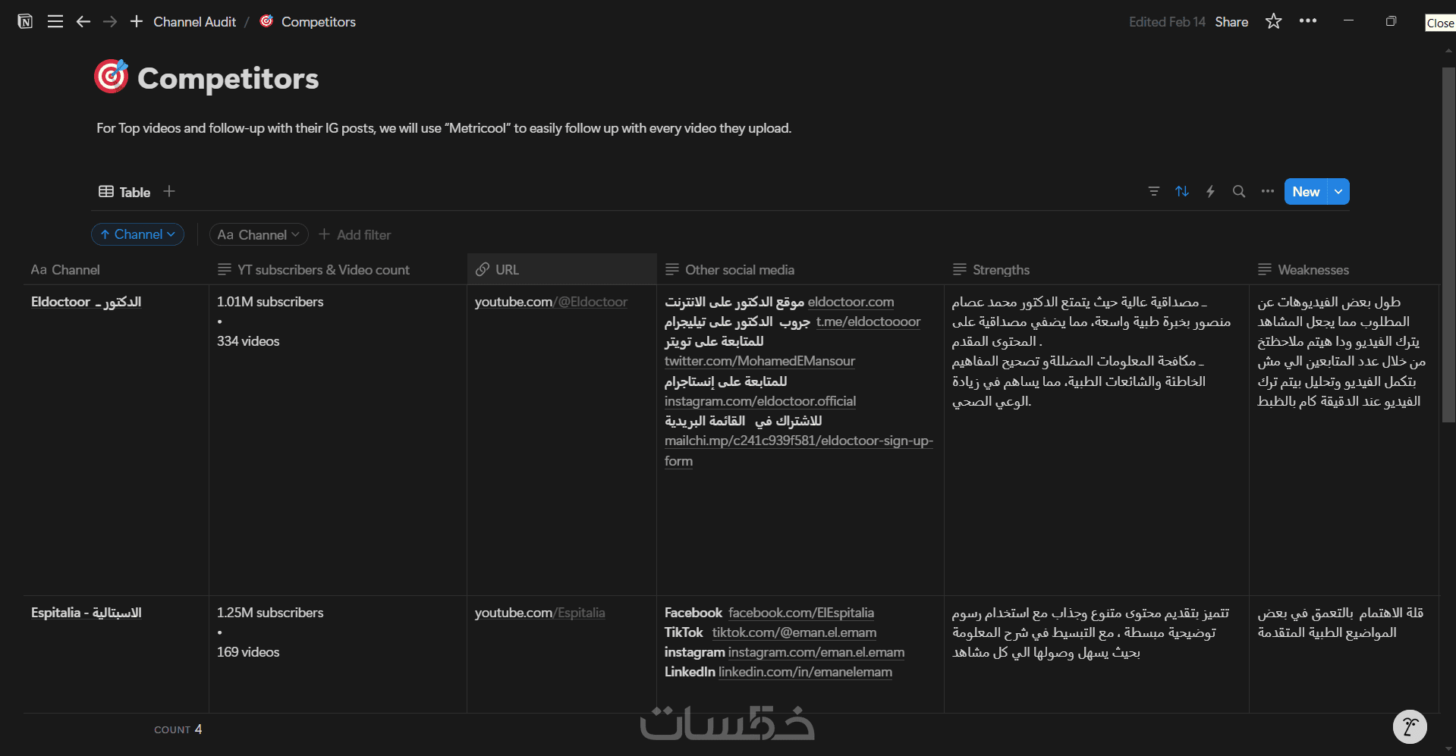This screenshot has height=756, width=1456.
Task: Toggle the sidebar hamburger menu
Action: pyautogui.click(x=55, y=21)
